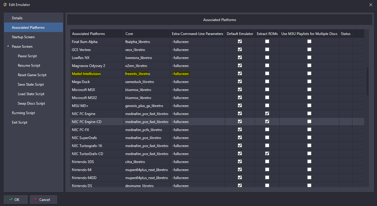Click the genesis_plus_gx_libretro core cell
377x206 pixels.
tap(147, 106)
